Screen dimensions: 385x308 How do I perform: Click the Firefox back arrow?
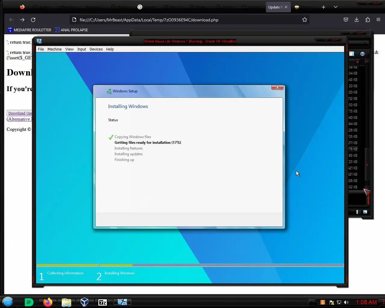tap(11, 20)
